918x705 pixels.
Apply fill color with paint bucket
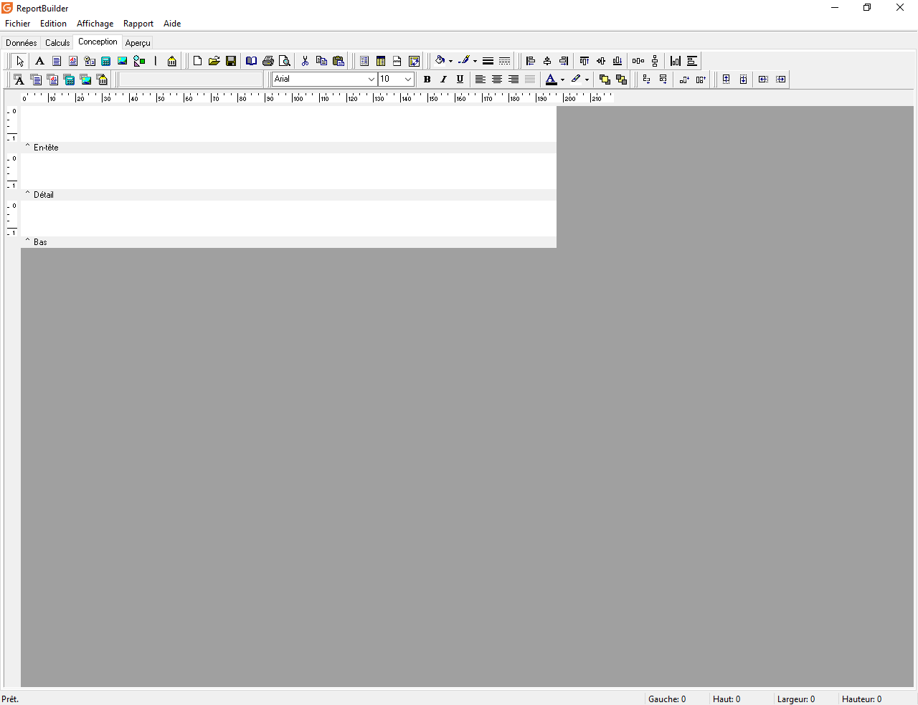(440, 61)
